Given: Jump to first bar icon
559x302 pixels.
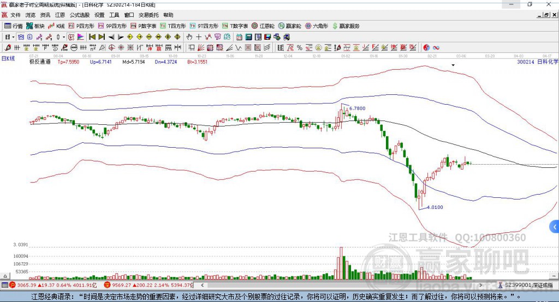Looking at the screenshot, I should [x=92, y=37].
